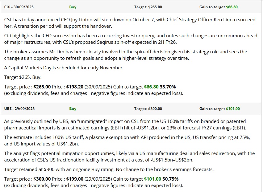The image size is (263, 192).
Task: Click the green Buy rating in UBS row
Action: coord(73,108)
